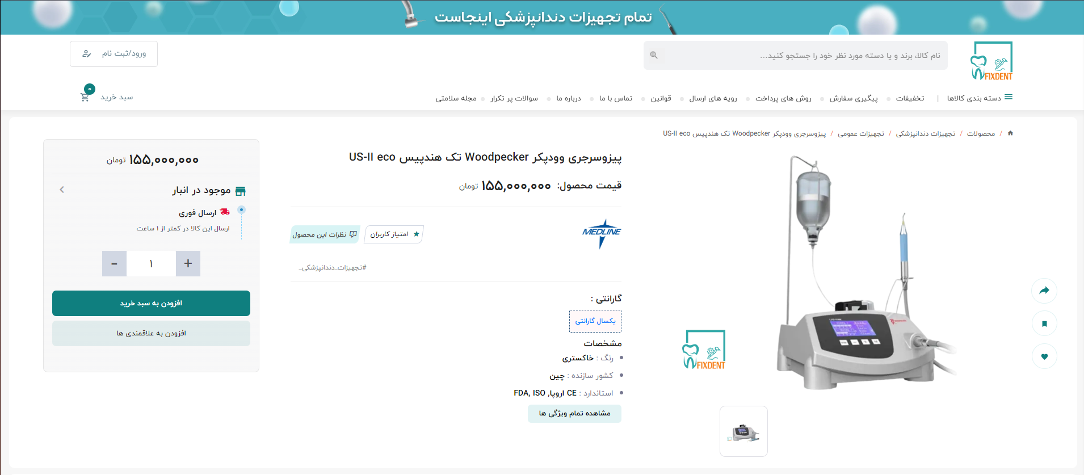Click the MEDLINE brand logo

(x=602, y=233)
